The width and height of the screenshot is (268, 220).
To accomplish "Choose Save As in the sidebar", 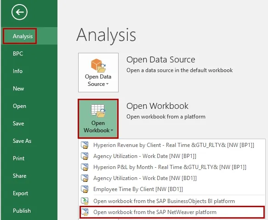I will coord(22,141).
